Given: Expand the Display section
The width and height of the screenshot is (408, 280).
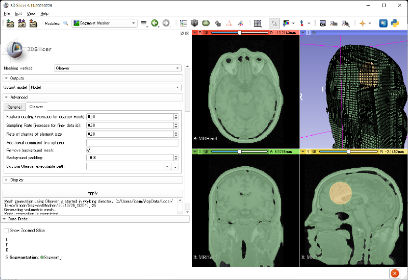Looking at the screenshot, I should click(x=16, y=180).
